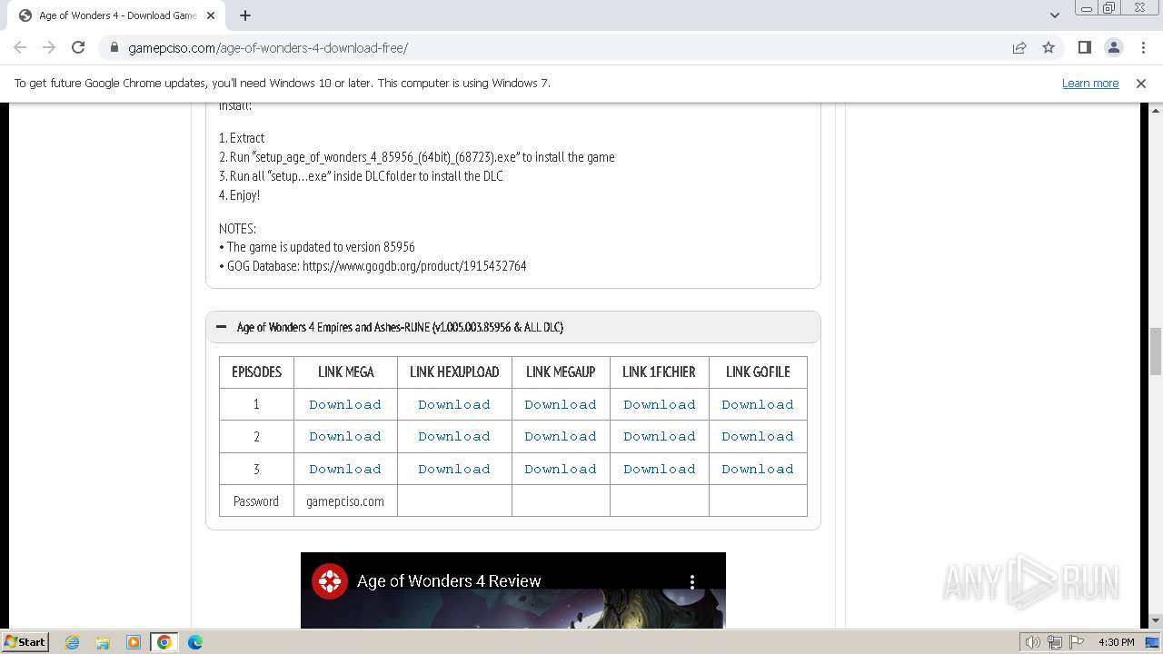Download episode 1 from MEGA
The image size is (1163, 654).
(x=345, y=404)
